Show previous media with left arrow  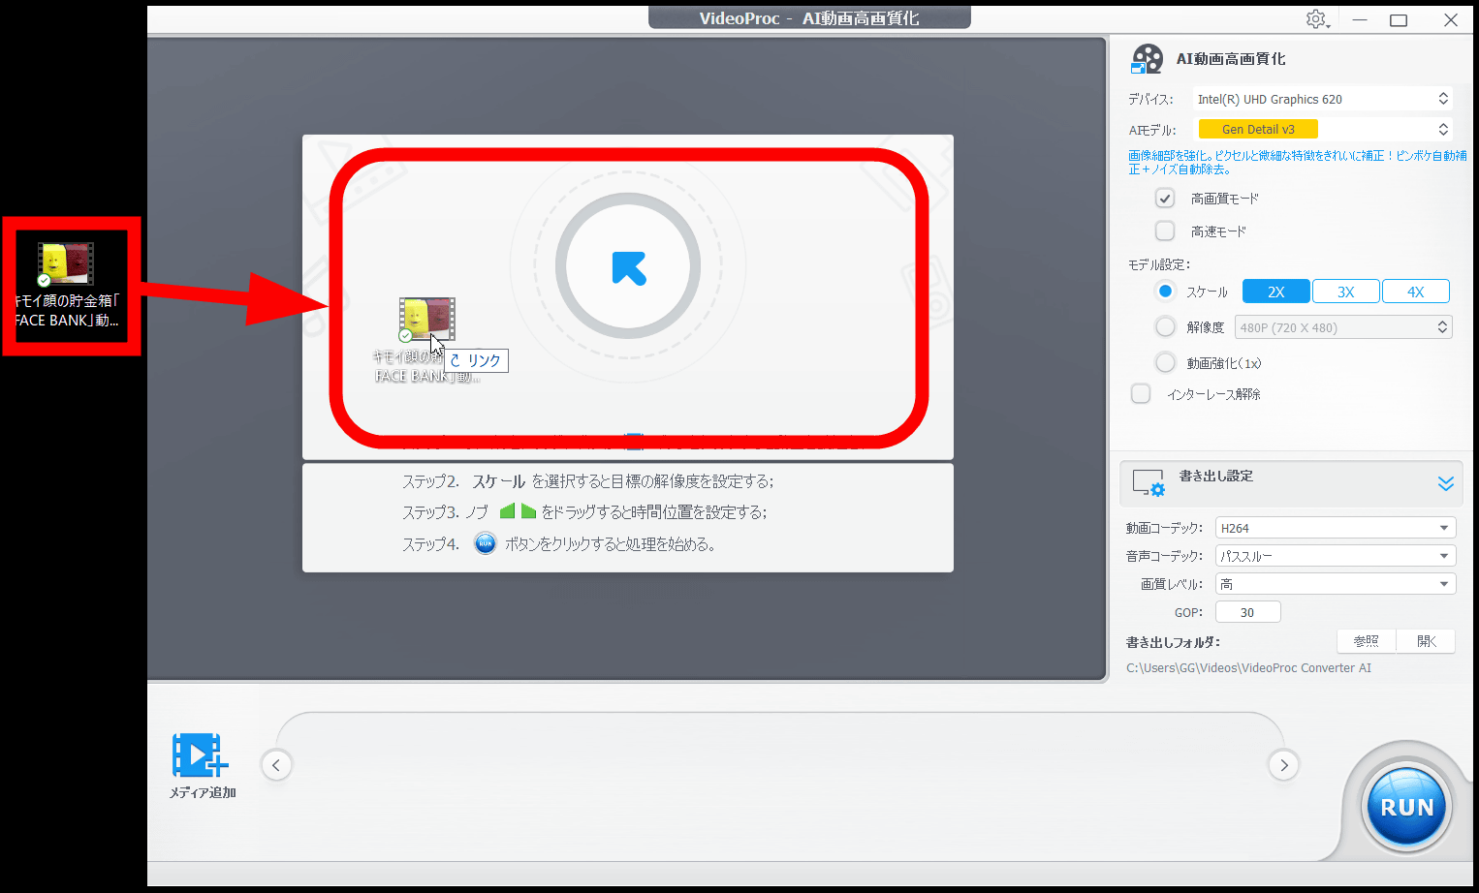click(x=276, y=765)
